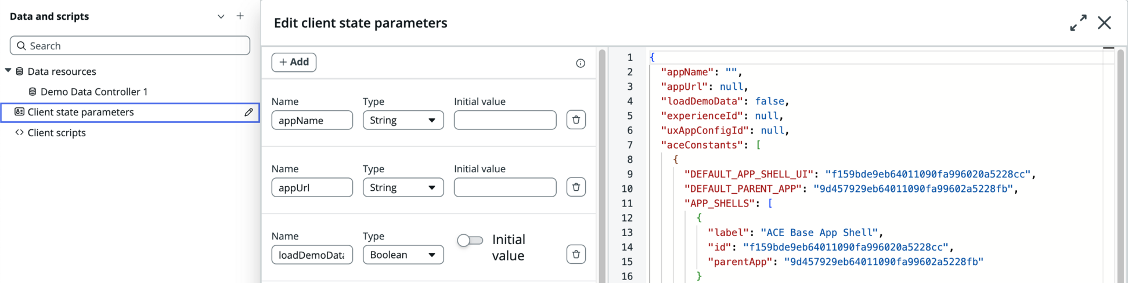Screen dimensions: 1128x283
Task: Open Client scripts item
Action: pyautogui.click(x=57, y=133)
